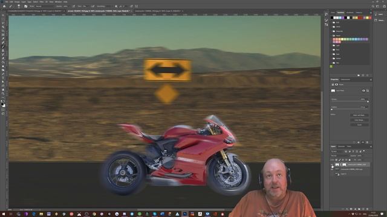Switch to the Gradients panel tab

[350, 13]
